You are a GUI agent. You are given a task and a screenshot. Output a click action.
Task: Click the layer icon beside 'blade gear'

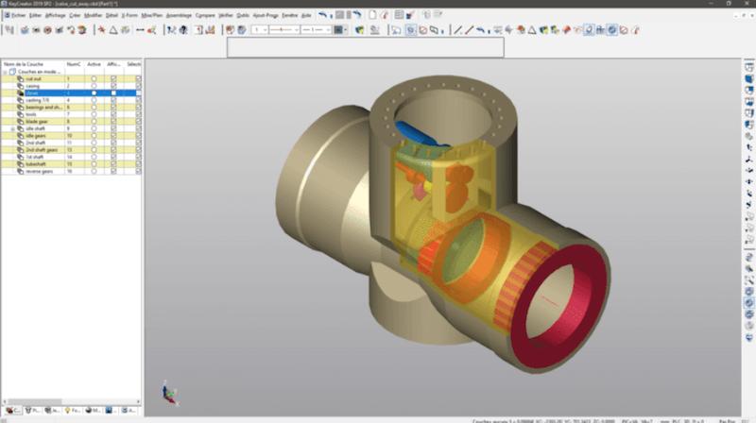click(x=19, y=122)
